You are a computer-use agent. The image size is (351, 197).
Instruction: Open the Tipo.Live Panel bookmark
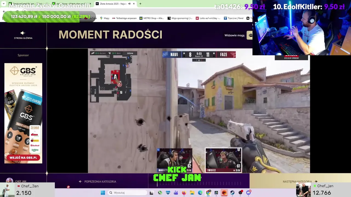click(x=233, y=18)
